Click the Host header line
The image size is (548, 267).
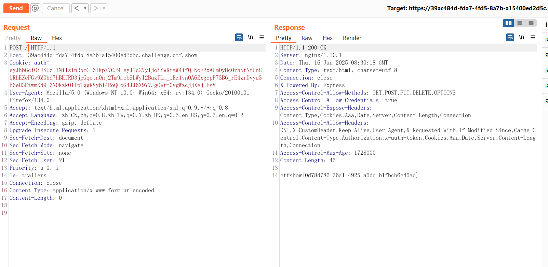tap(103, 55)
